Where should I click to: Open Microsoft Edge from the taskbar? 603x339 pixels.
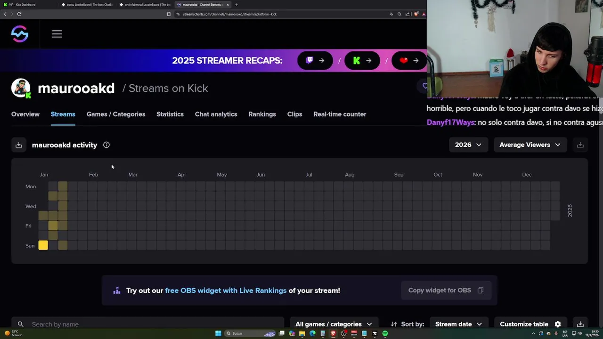click(312, 333)
